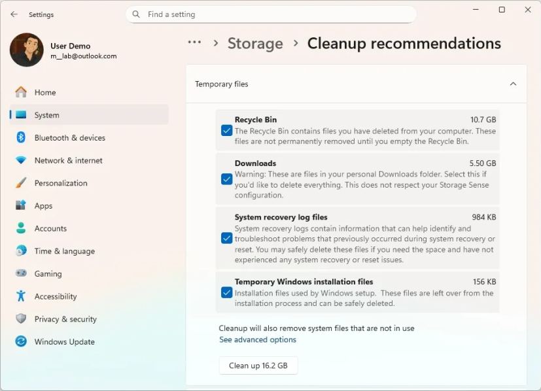
Task: Open the Windows Update icon
Action: pyautogui.click(x=21, y=341)
